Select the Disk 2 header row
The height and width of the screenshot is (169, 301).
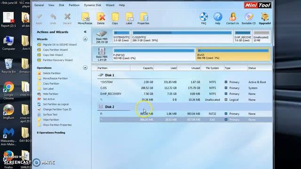[x=185, y=107]
